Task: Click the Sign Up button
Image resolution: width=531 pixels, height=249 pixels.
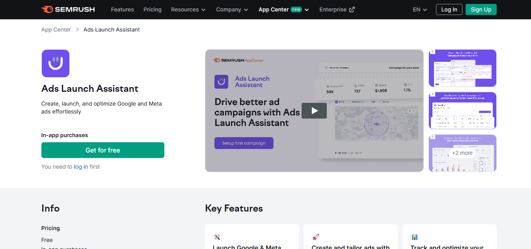Action: tap(481, 9)
